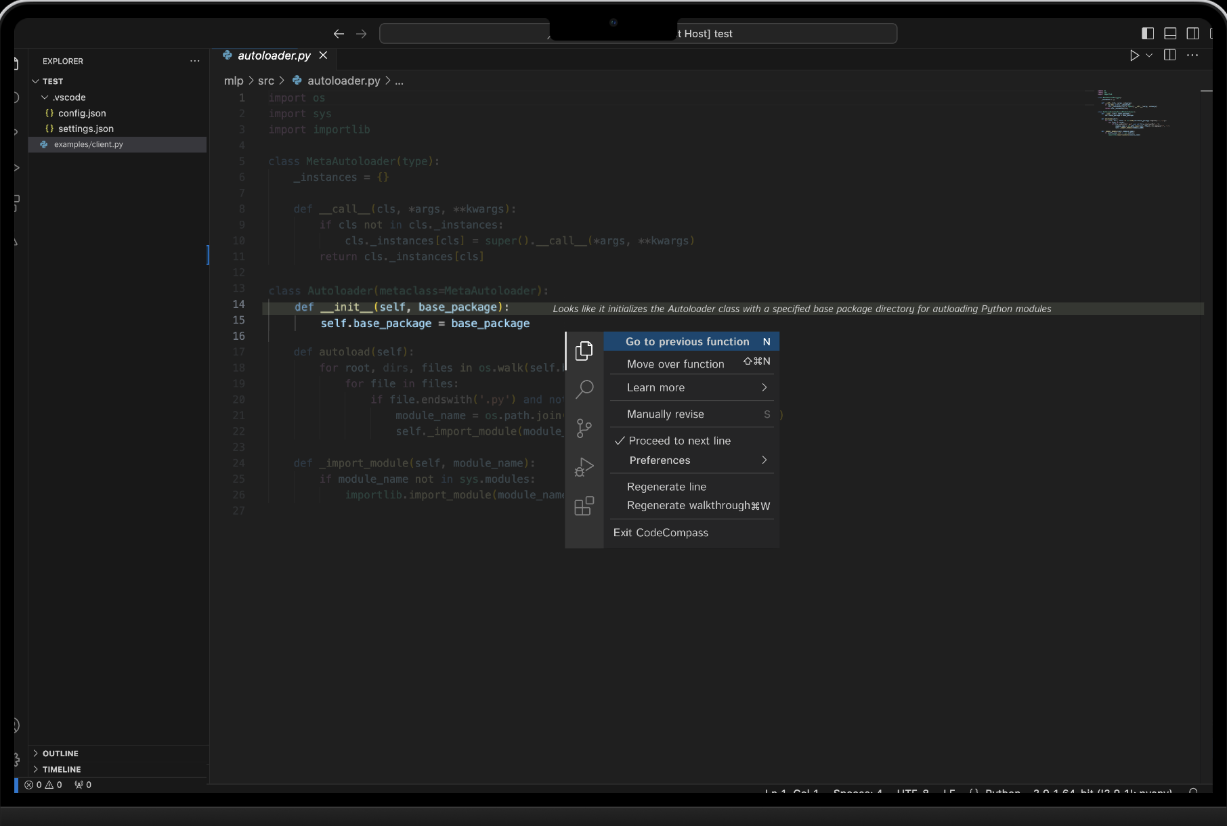The image size is (1227, 826).
Task: Click the CodeCompass explanation hint text
Action: (x=802, y=309)
